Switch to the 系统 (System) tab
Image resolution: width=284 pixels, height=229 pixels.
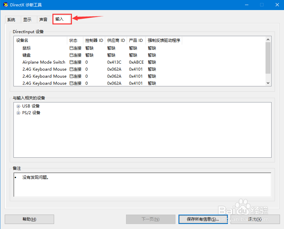[x=11, y=19]
